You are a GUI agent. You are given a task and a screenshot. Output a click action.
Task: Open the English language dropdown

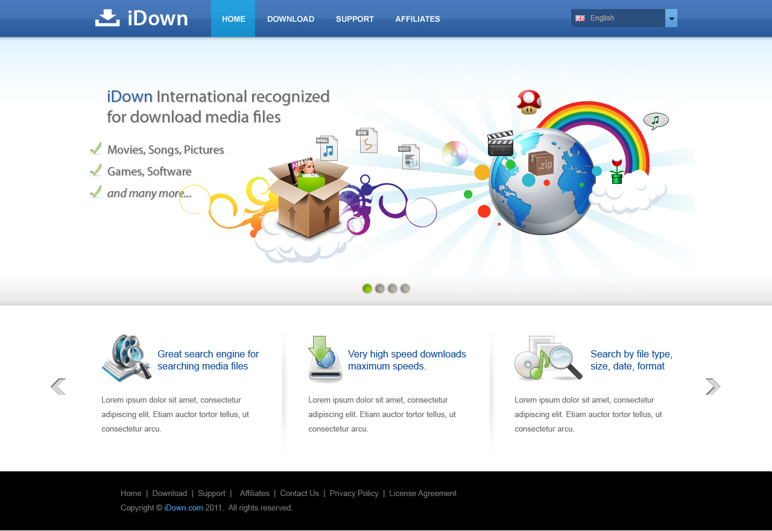(x=671, y=18)
